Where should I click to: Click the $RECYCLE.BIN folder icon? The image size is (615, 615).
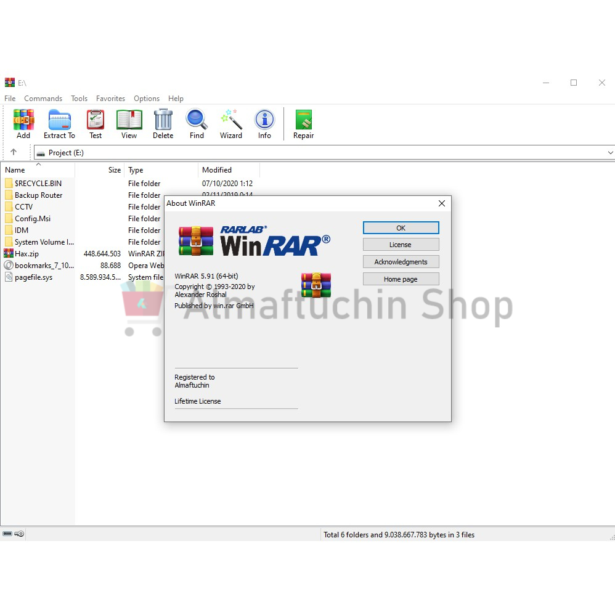coord(9,183)
